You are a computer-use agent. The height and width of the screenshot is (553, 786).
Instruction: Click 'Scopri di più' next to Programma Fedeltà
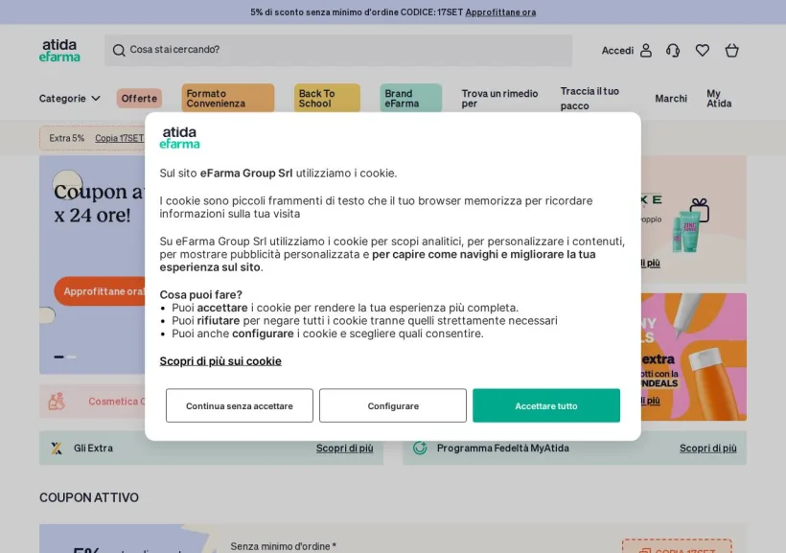707,449
